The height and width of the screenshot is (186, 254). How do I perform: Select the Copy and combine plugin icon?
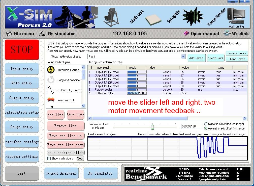pyautogui.click(x=51, y=80)
